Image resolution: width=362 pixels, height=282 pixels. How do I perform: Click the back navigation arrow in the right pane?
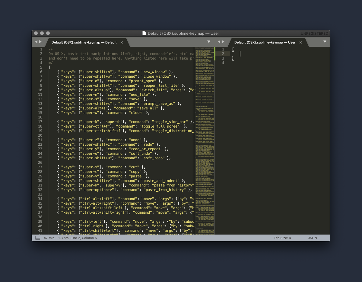click(219, 42)
